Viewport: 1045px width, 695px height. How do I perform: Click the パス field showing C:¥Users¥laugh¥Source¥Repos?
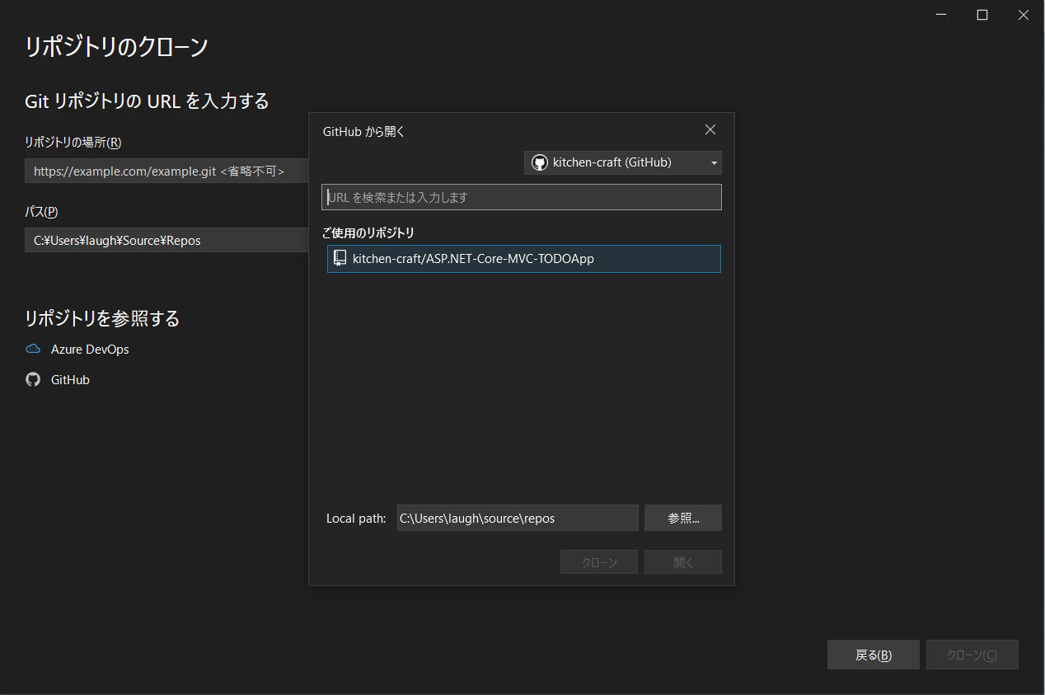166,241
